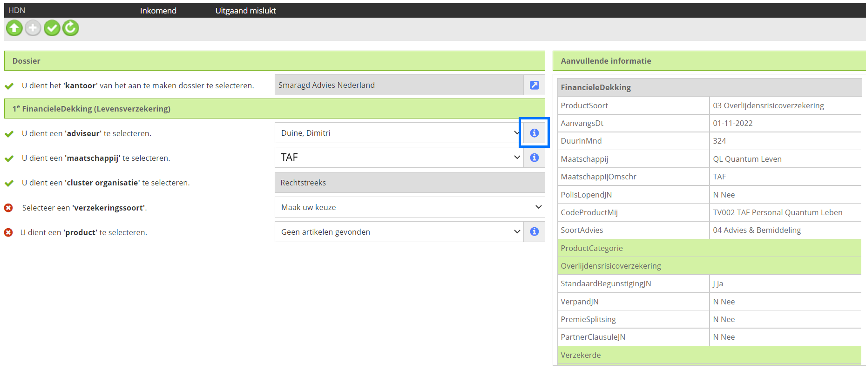Click the HDN menu label
Screen dimensions: 866x369
17,10
